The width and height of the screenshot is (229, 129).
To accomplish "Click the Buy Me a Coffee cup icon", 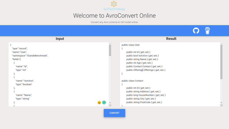I will click(207, 31).
